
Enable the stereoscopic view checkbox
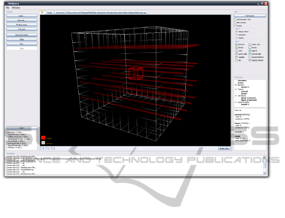click(x=235, y=20)
